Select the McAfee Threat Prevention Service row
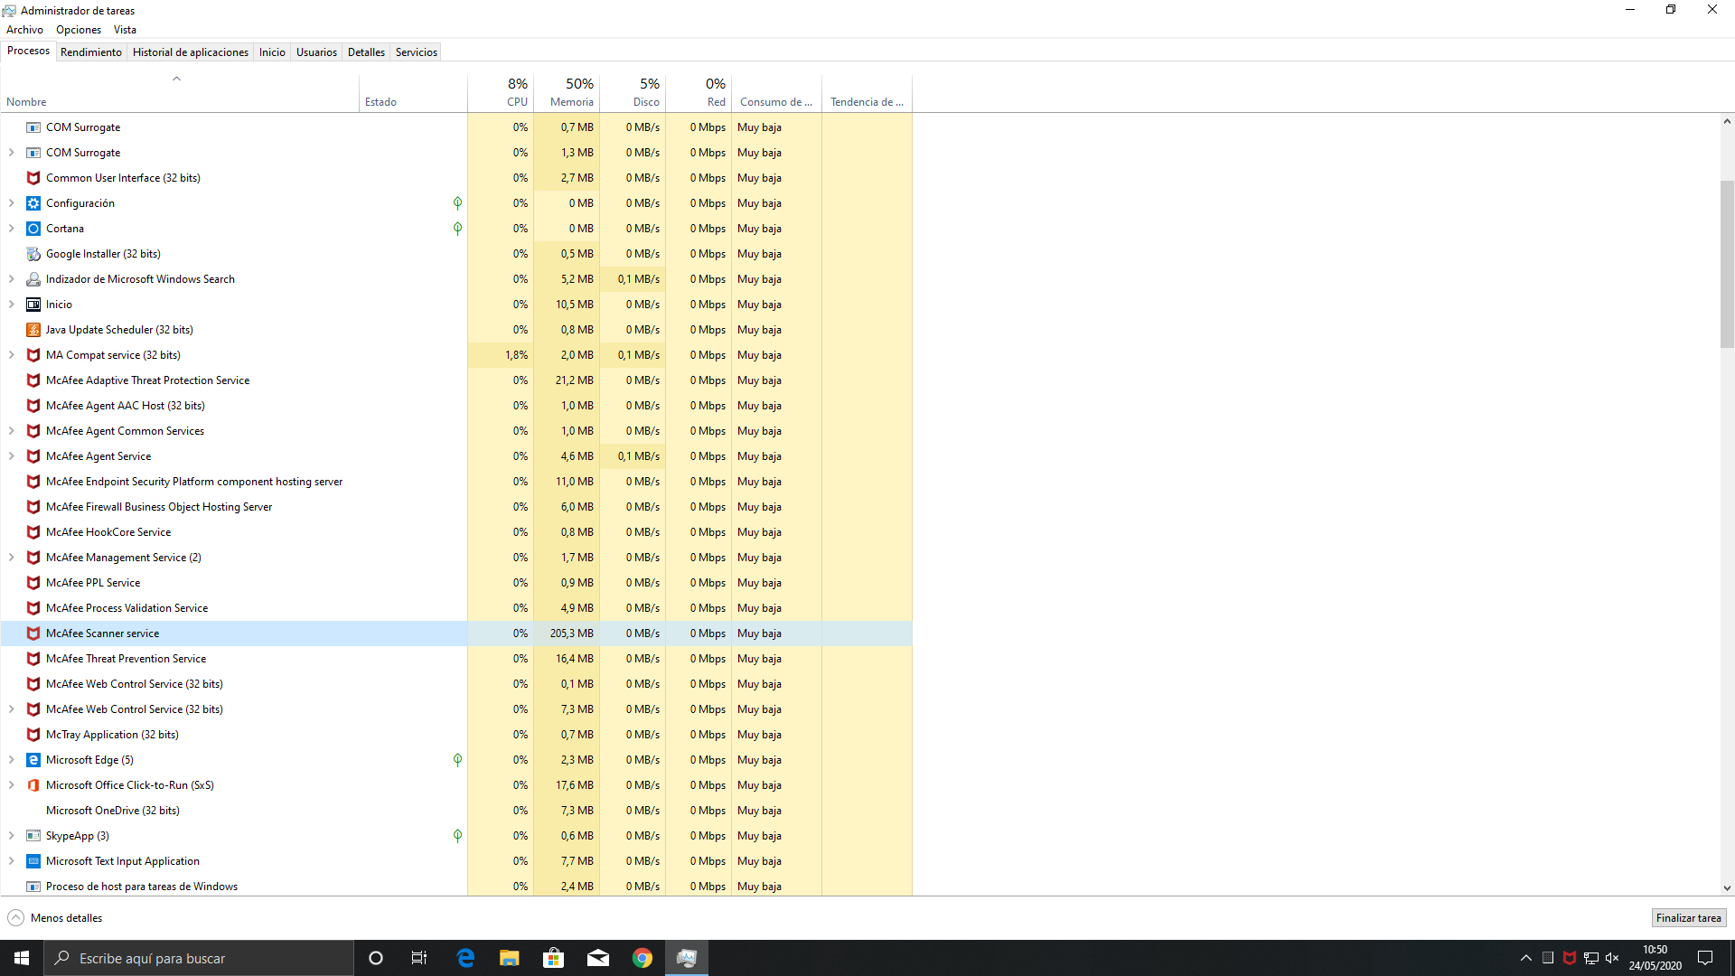Image resolution: width=1735 pixels, height=976 pixels. (x=127, y=659)
